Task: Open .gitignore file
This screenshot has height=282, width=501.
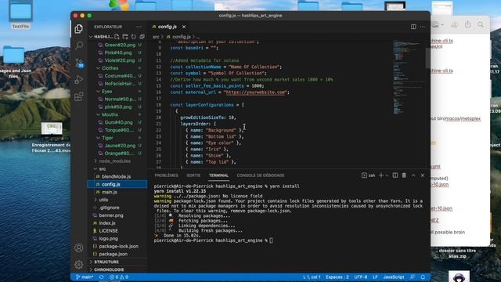Action: tap(110, 208)
